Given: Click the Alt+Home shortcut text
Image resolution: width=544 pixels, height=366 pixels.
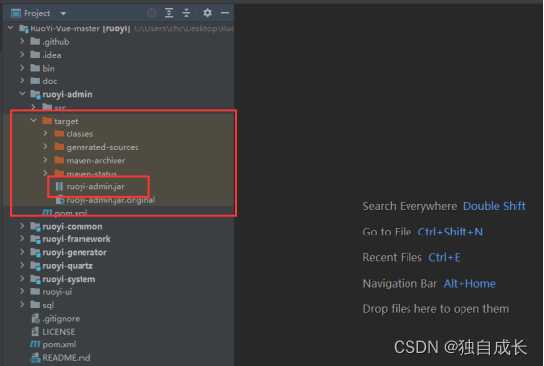Looking at the screenshot, I should tap(469, 284).
